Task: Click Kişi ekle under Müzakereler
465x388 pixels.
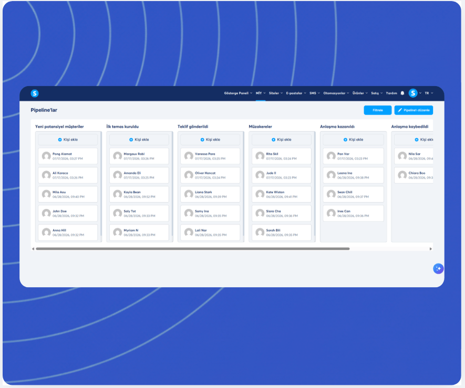Action: click(282, 140)
